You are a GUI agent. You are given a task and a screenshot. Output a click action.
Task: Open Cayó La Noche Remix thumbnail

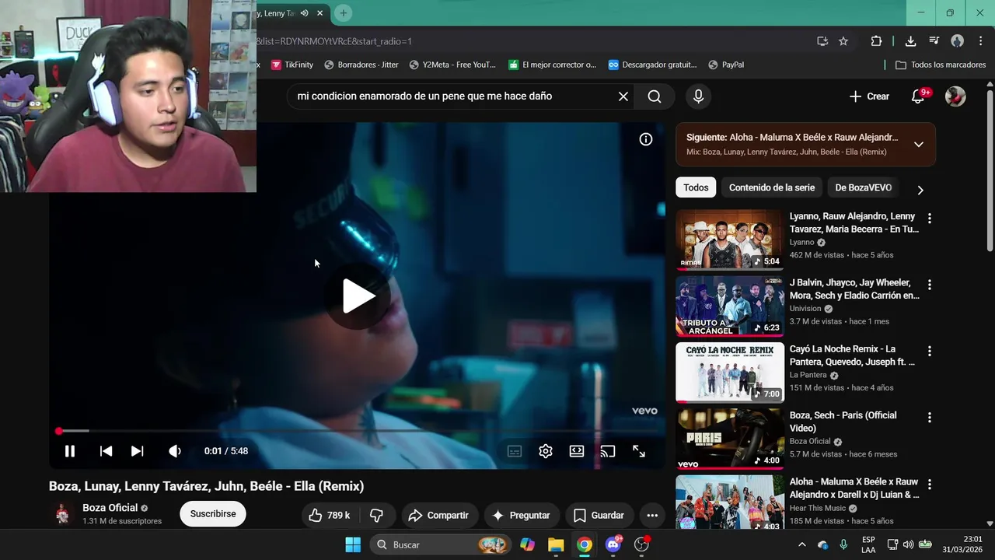730,373
